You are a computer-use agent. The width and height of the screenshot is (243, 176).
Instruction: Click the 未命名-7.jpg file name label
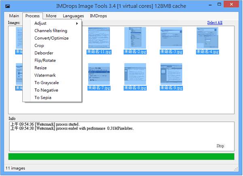[99, 88]
